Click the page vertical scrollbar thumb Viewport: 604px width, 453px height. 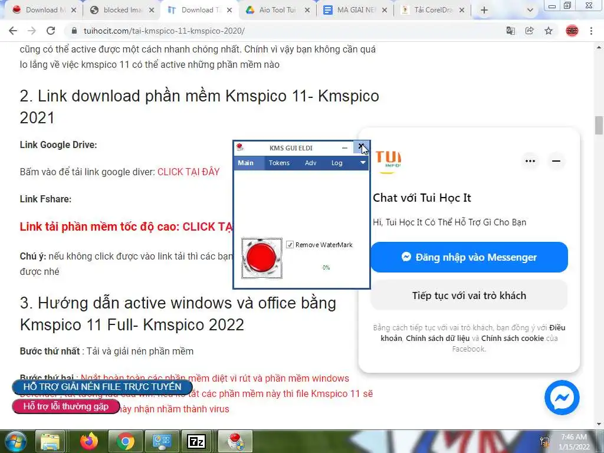click(599, 126)
